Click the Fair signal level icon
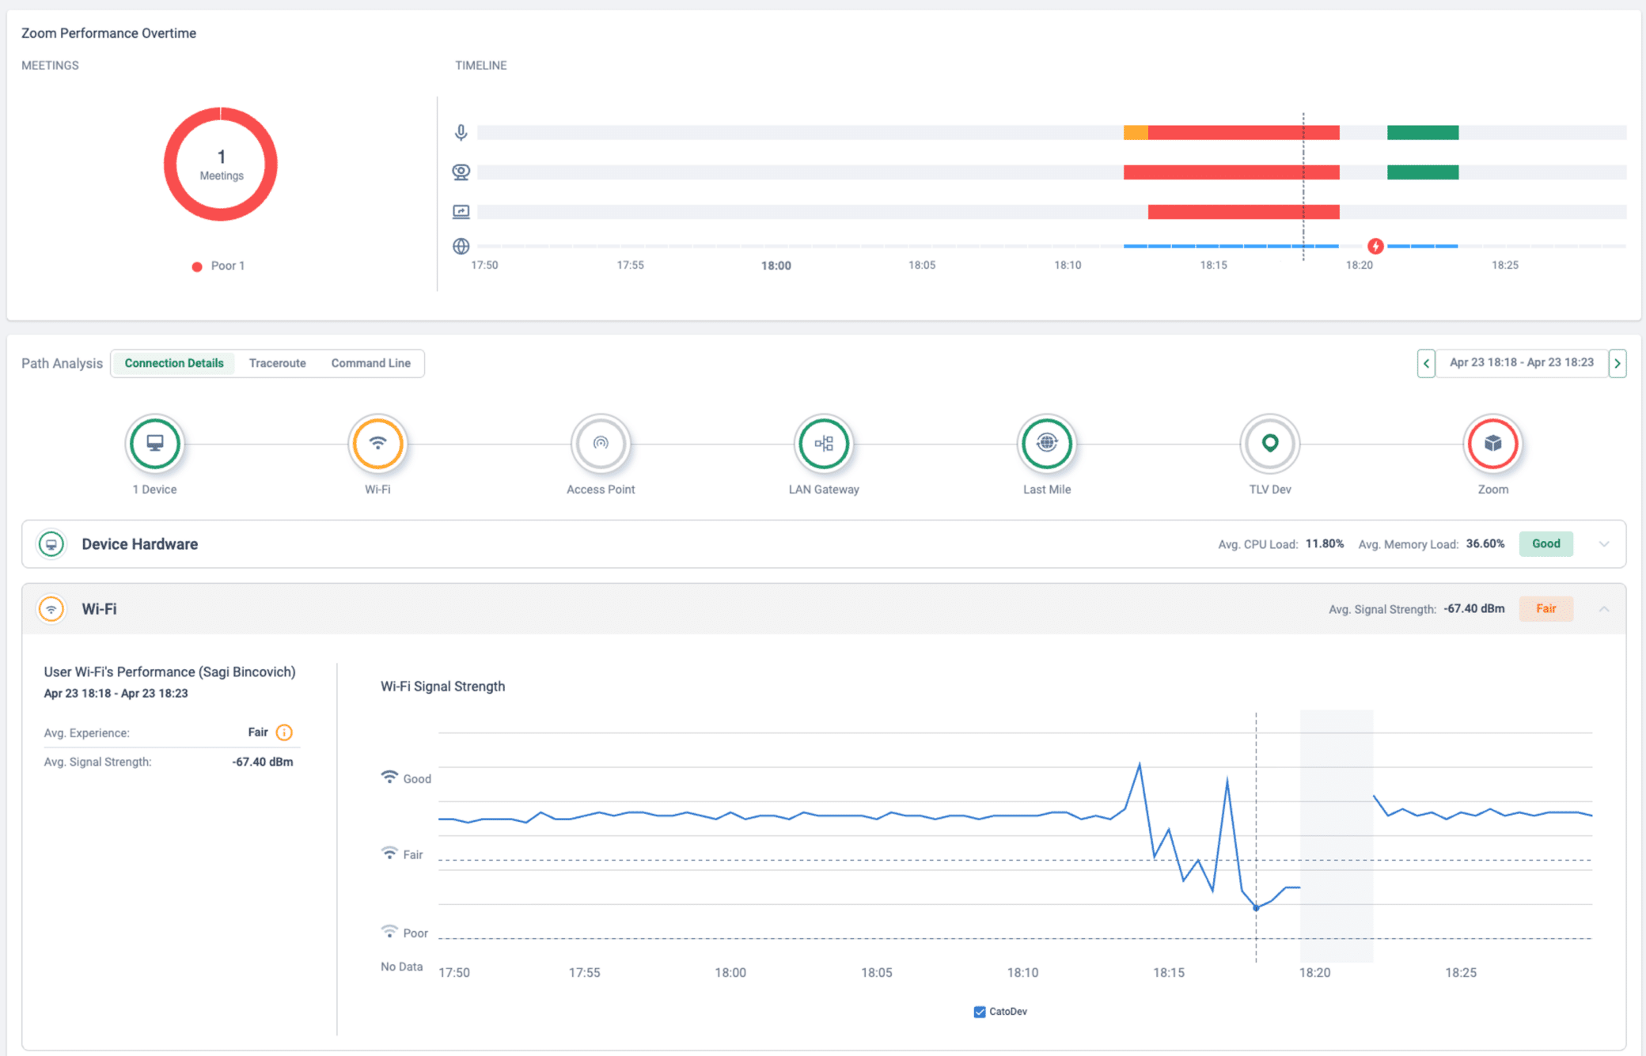The height and width of the screenshot is (1056, 1646). coord(389,854)
